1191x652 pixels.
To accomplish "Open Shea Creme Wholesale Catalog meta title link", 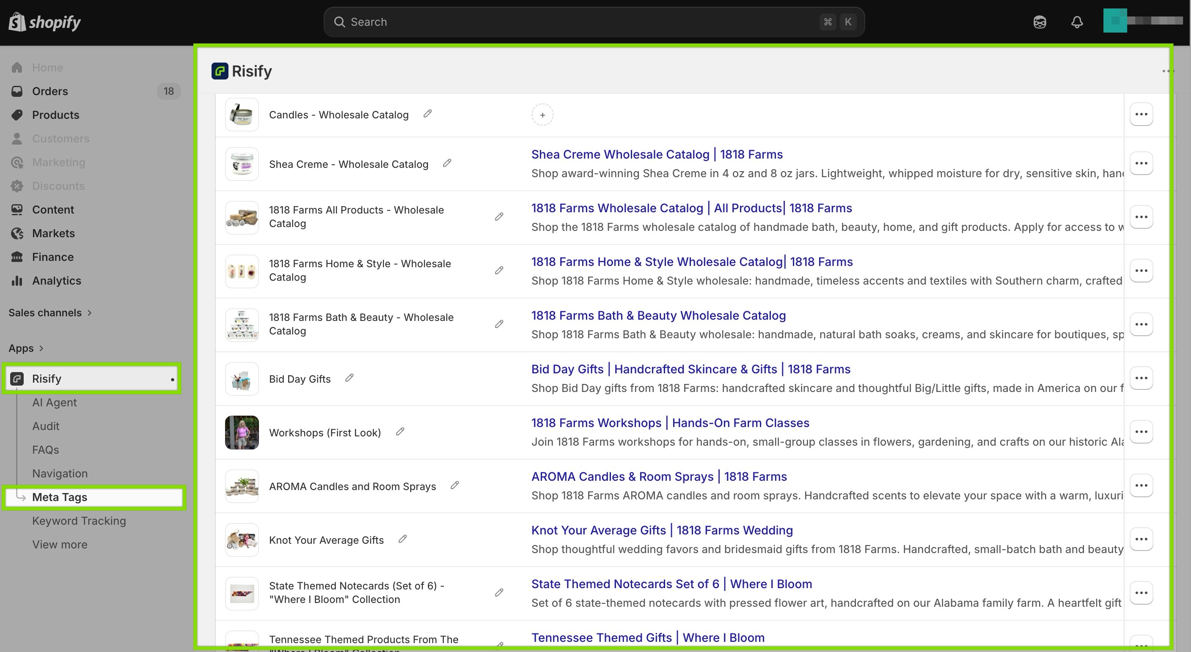I will [x=657, y=154].
